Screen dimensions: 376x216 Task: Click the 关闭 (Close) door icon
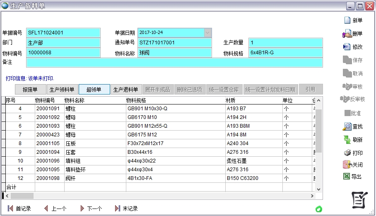pyautogui.click(x=347, y=165)
